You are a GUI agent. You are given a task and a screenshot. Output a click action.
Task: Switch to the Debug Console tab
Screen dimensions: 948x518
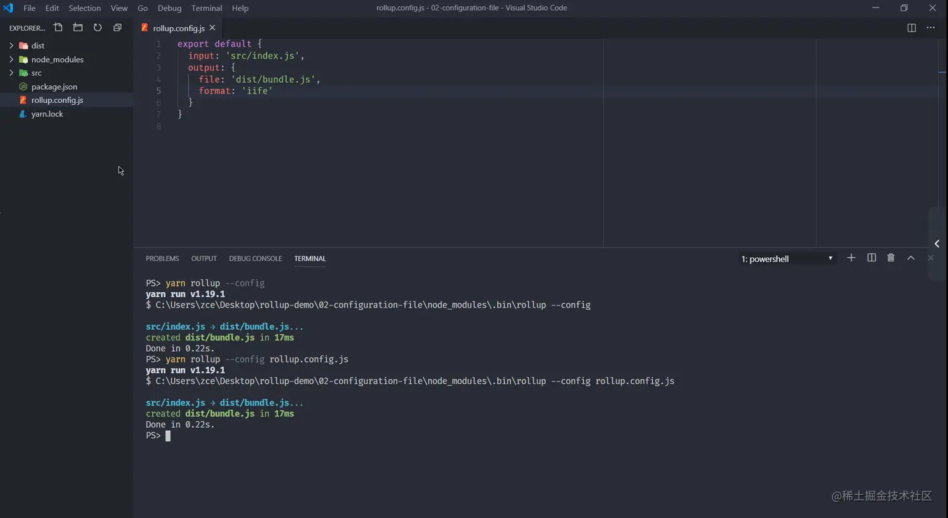click(x=255, y=258)
